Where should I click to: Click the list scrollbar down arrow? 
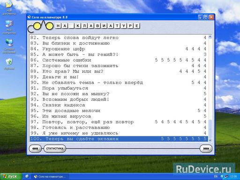pos(210,140)
